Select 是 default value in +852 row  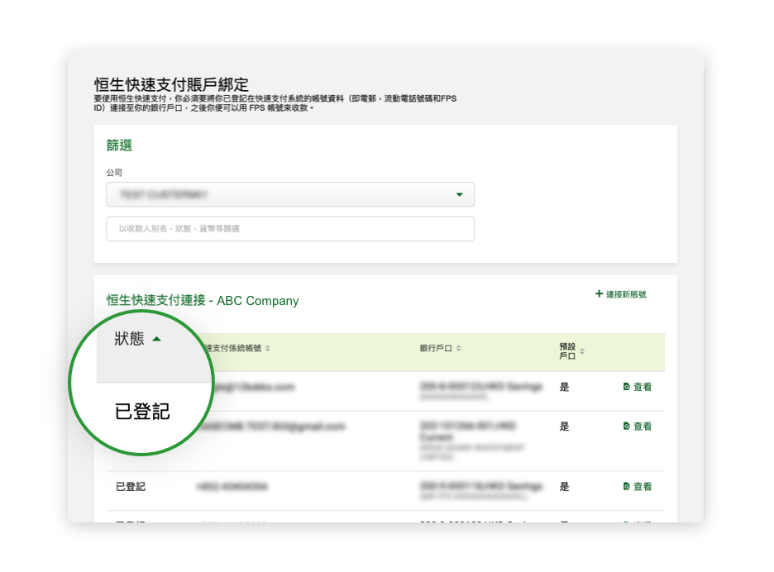point(564,487)
